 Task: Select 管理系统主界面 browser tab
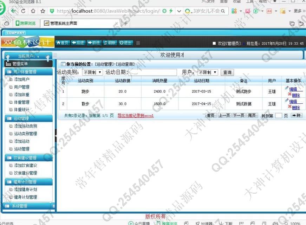(80, 23)
